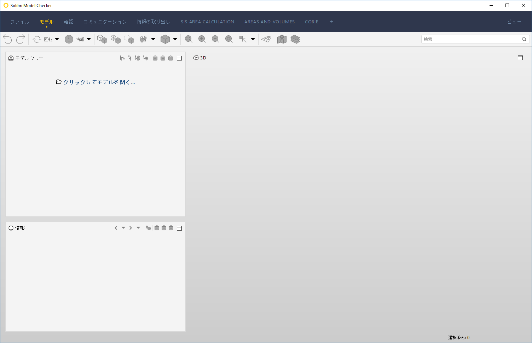
Task: Switch to the 情報の取り出し tab
Action: click(x=154, y=22)
